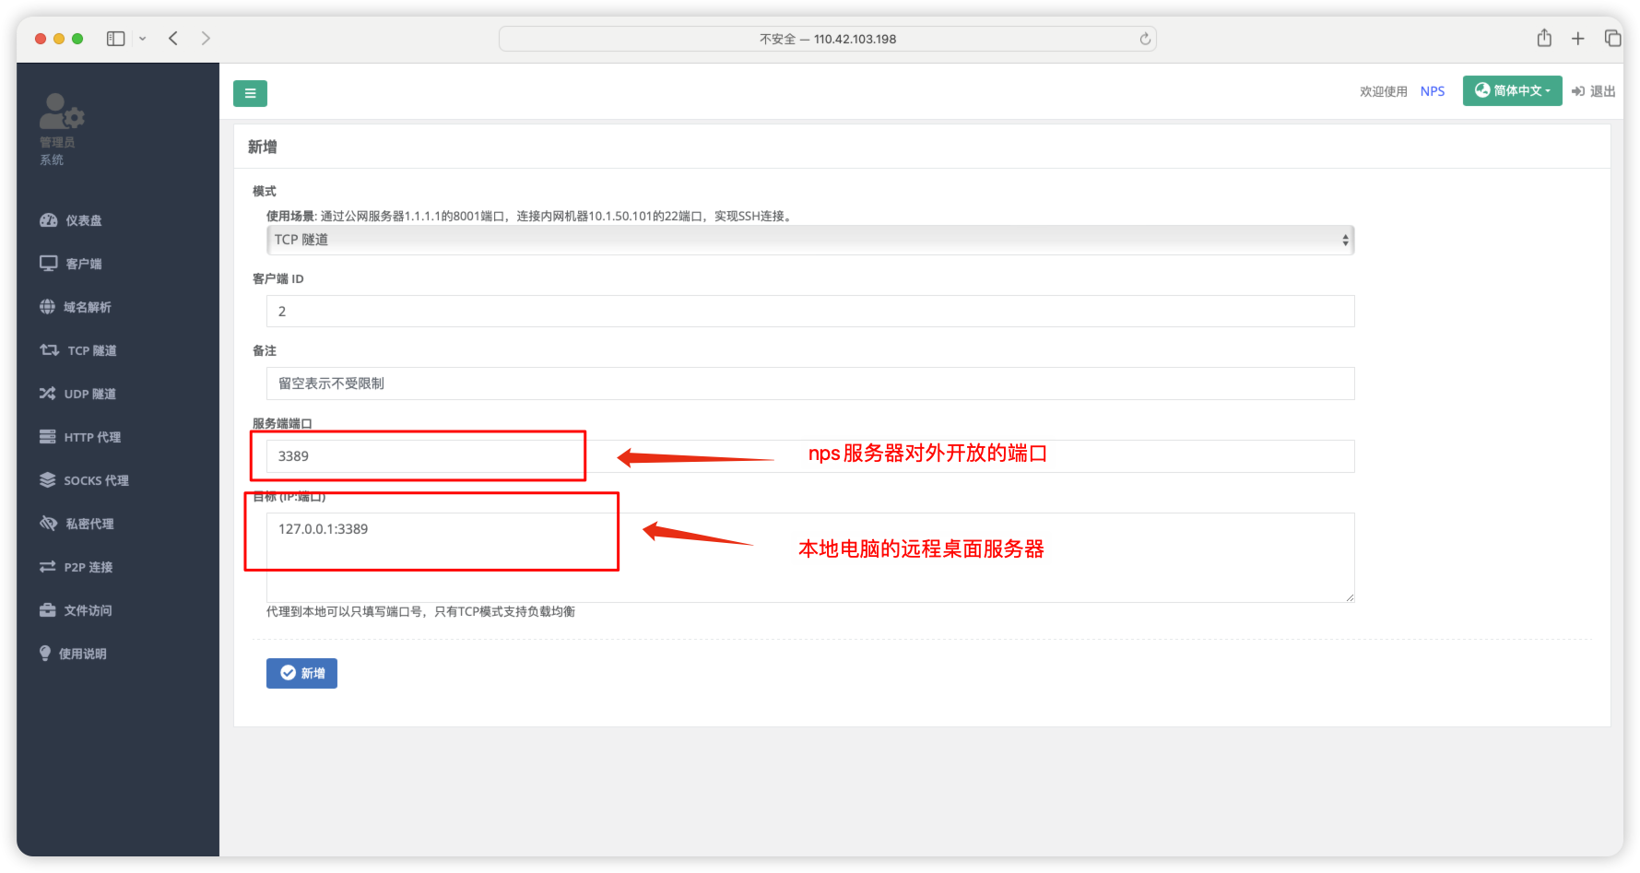Open the sidebar options chevron
This screenshot has width=1640, height=873.
(x=142, y=39)
